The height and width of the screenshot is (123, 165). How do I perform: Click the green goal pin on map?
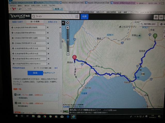(x=155, y=36)
